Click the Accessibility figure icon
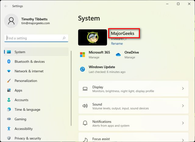Viewport: 195px width, 142px height. coord(9,129)
